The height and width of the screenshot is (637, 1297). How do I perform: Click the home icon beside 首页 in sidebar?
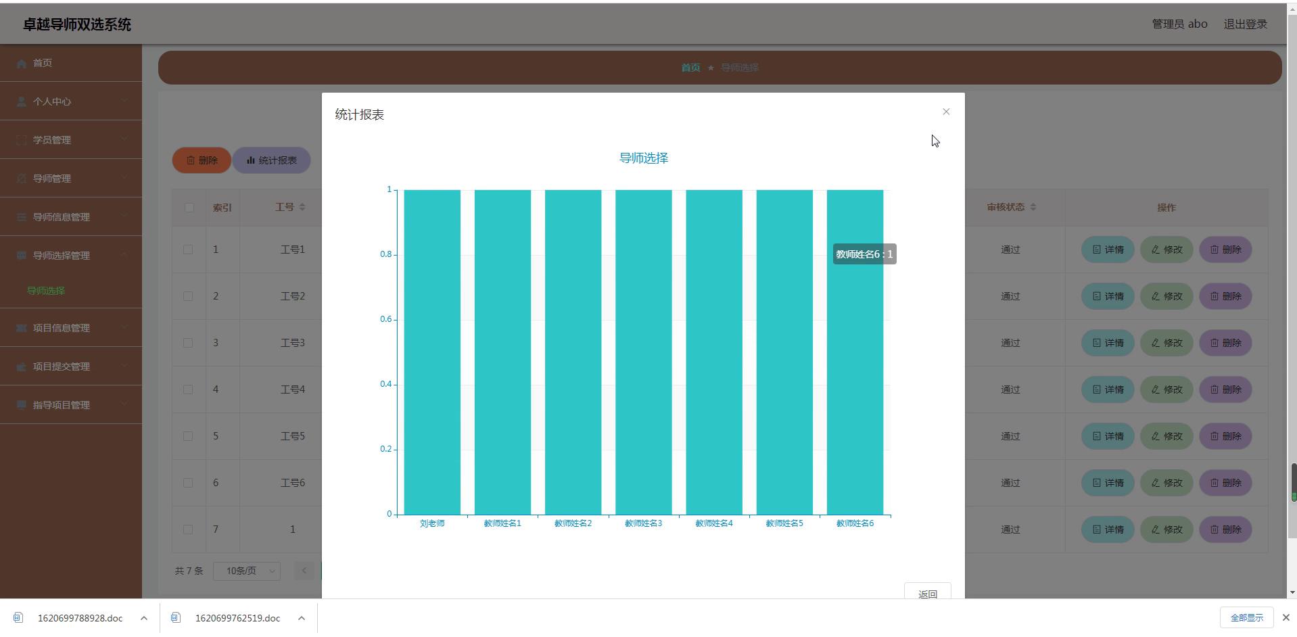(22, 64)
